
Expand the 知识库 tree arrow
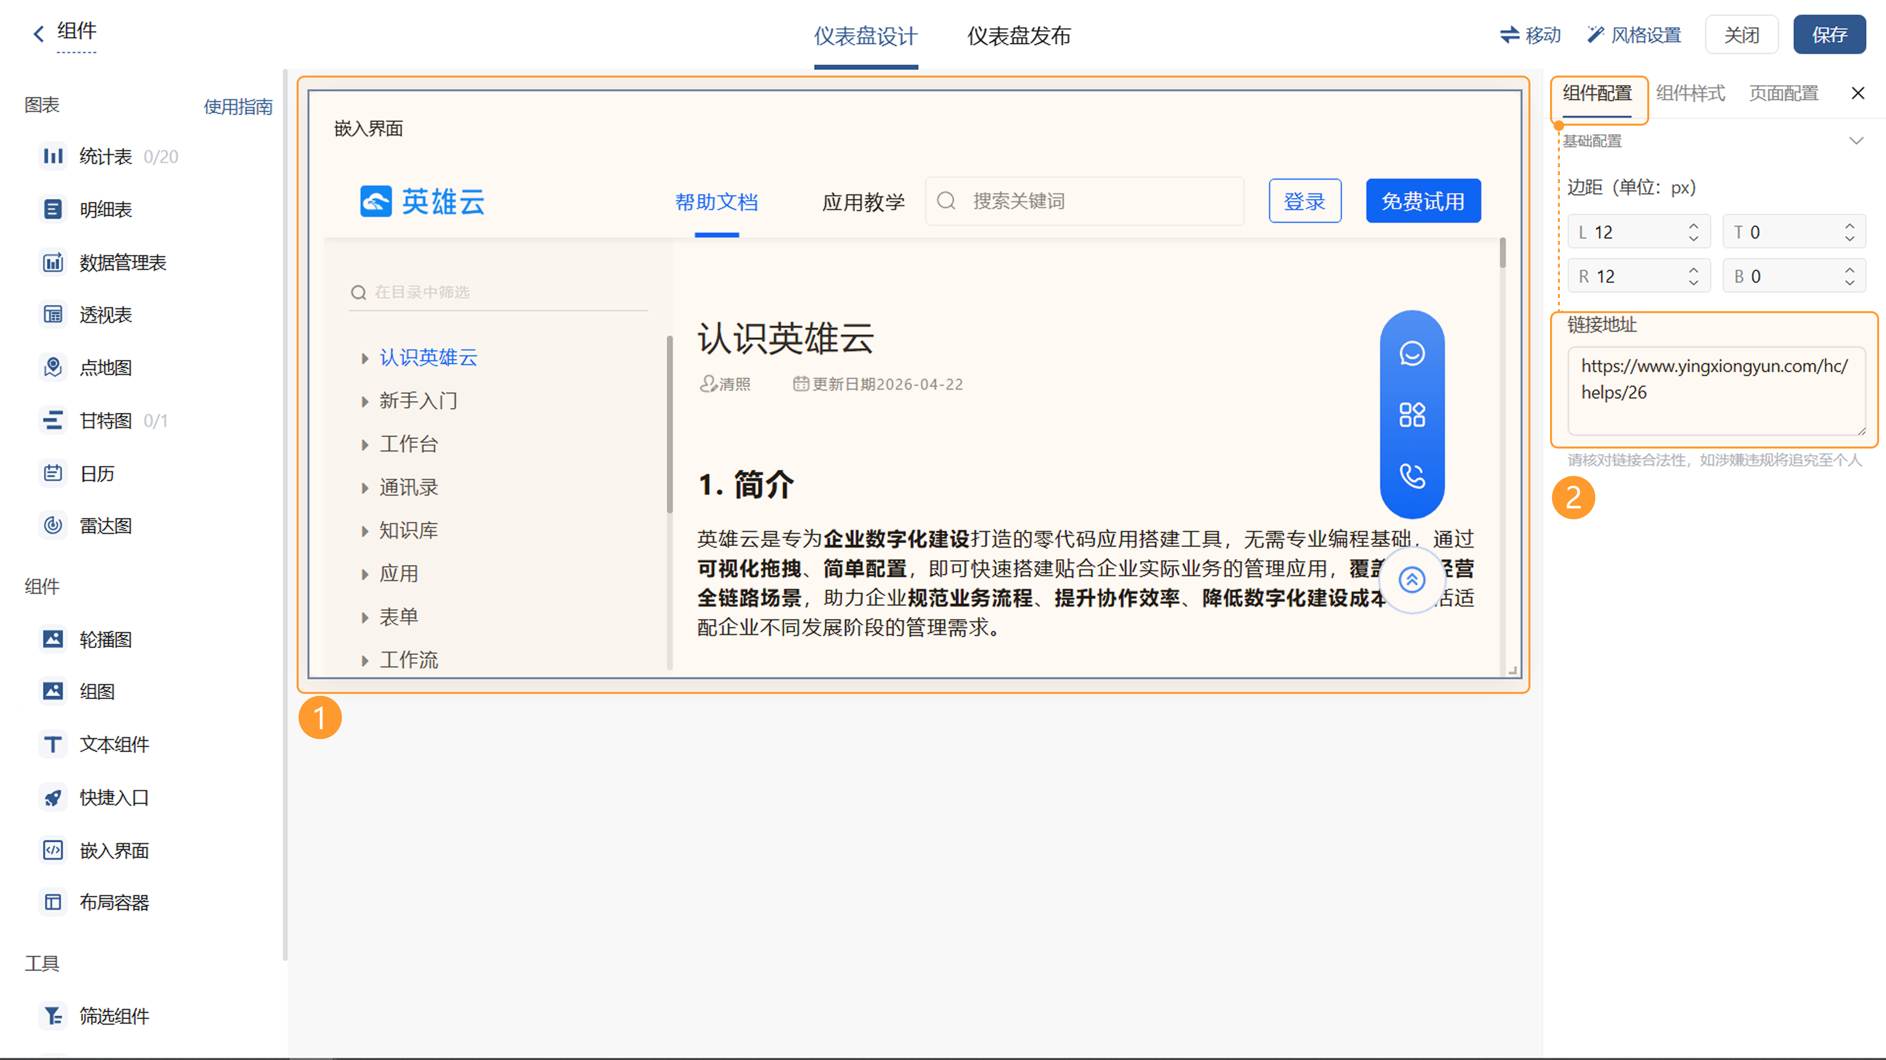(364, 530)
